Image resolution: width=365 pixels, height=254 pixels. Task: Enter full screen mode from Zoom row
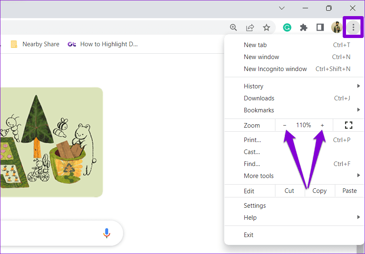coord(348,125)
